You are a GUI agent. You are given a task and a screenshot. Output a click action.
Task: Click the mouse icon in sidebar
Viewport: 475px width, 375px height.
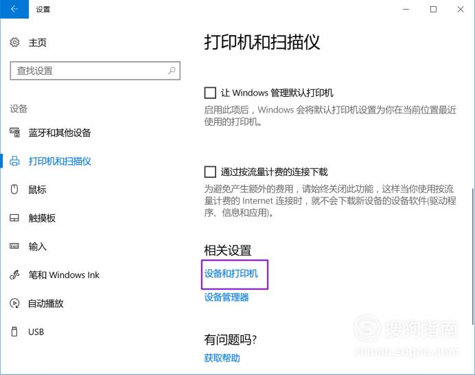[x=14, y=190]
